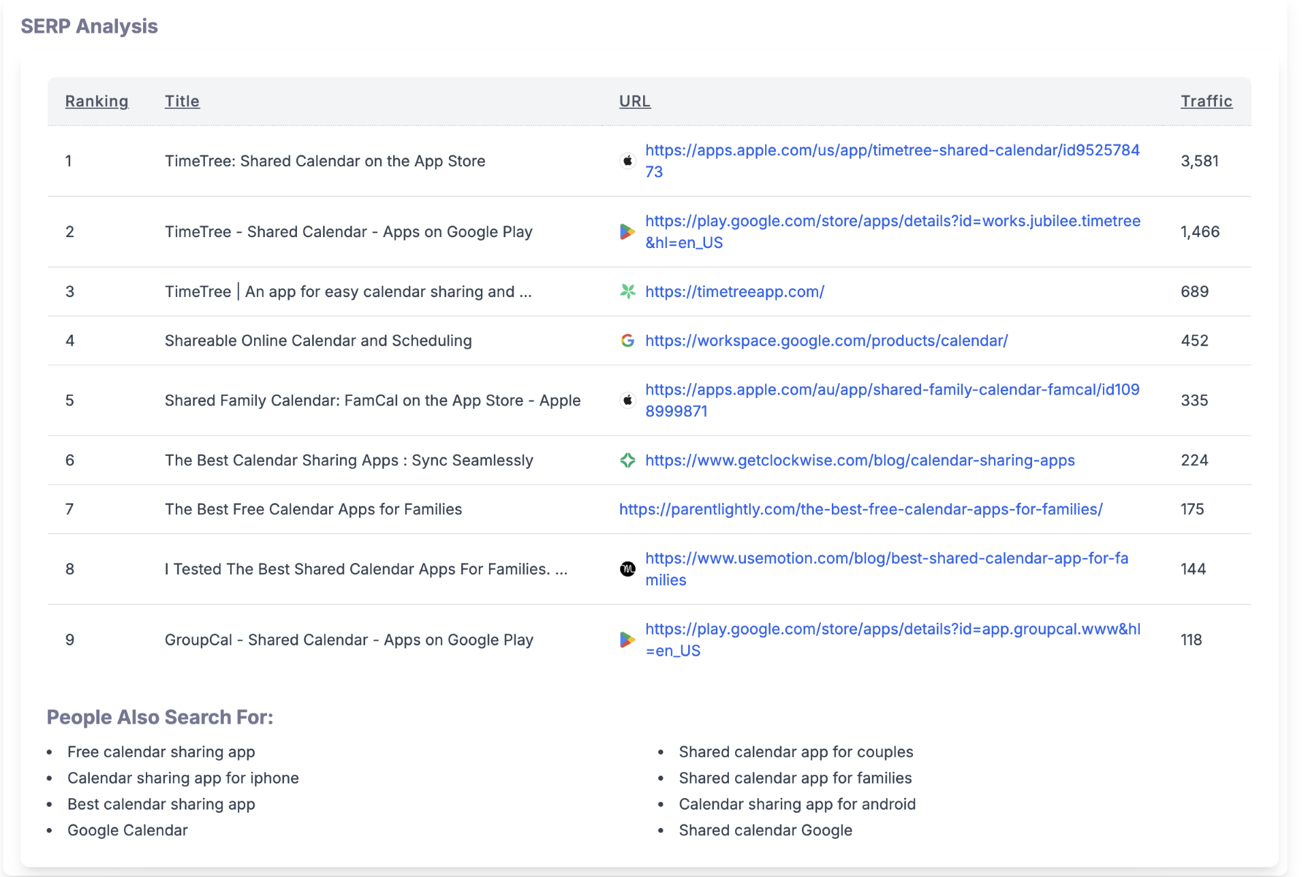Viewport: 1308px width, 877px height.
Task: Click Google G icon beside workspace calendar URL
Action: click(627, 341)
